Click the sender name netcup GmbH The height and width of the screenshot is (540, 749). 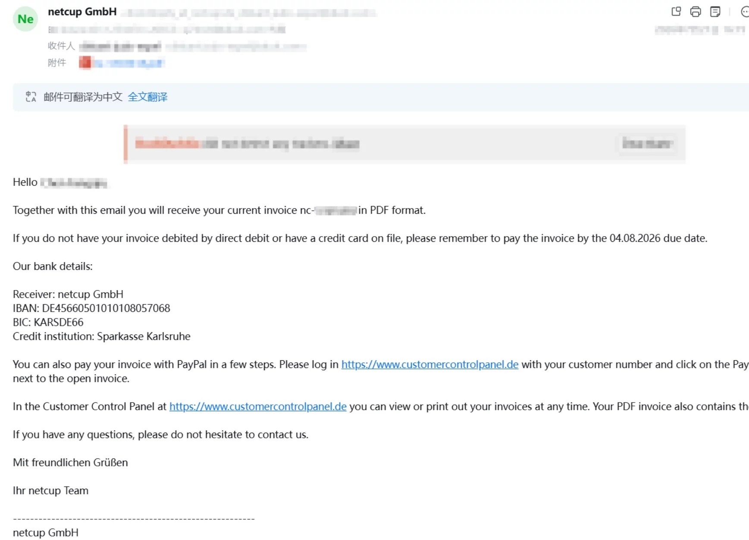coord(82,12)
